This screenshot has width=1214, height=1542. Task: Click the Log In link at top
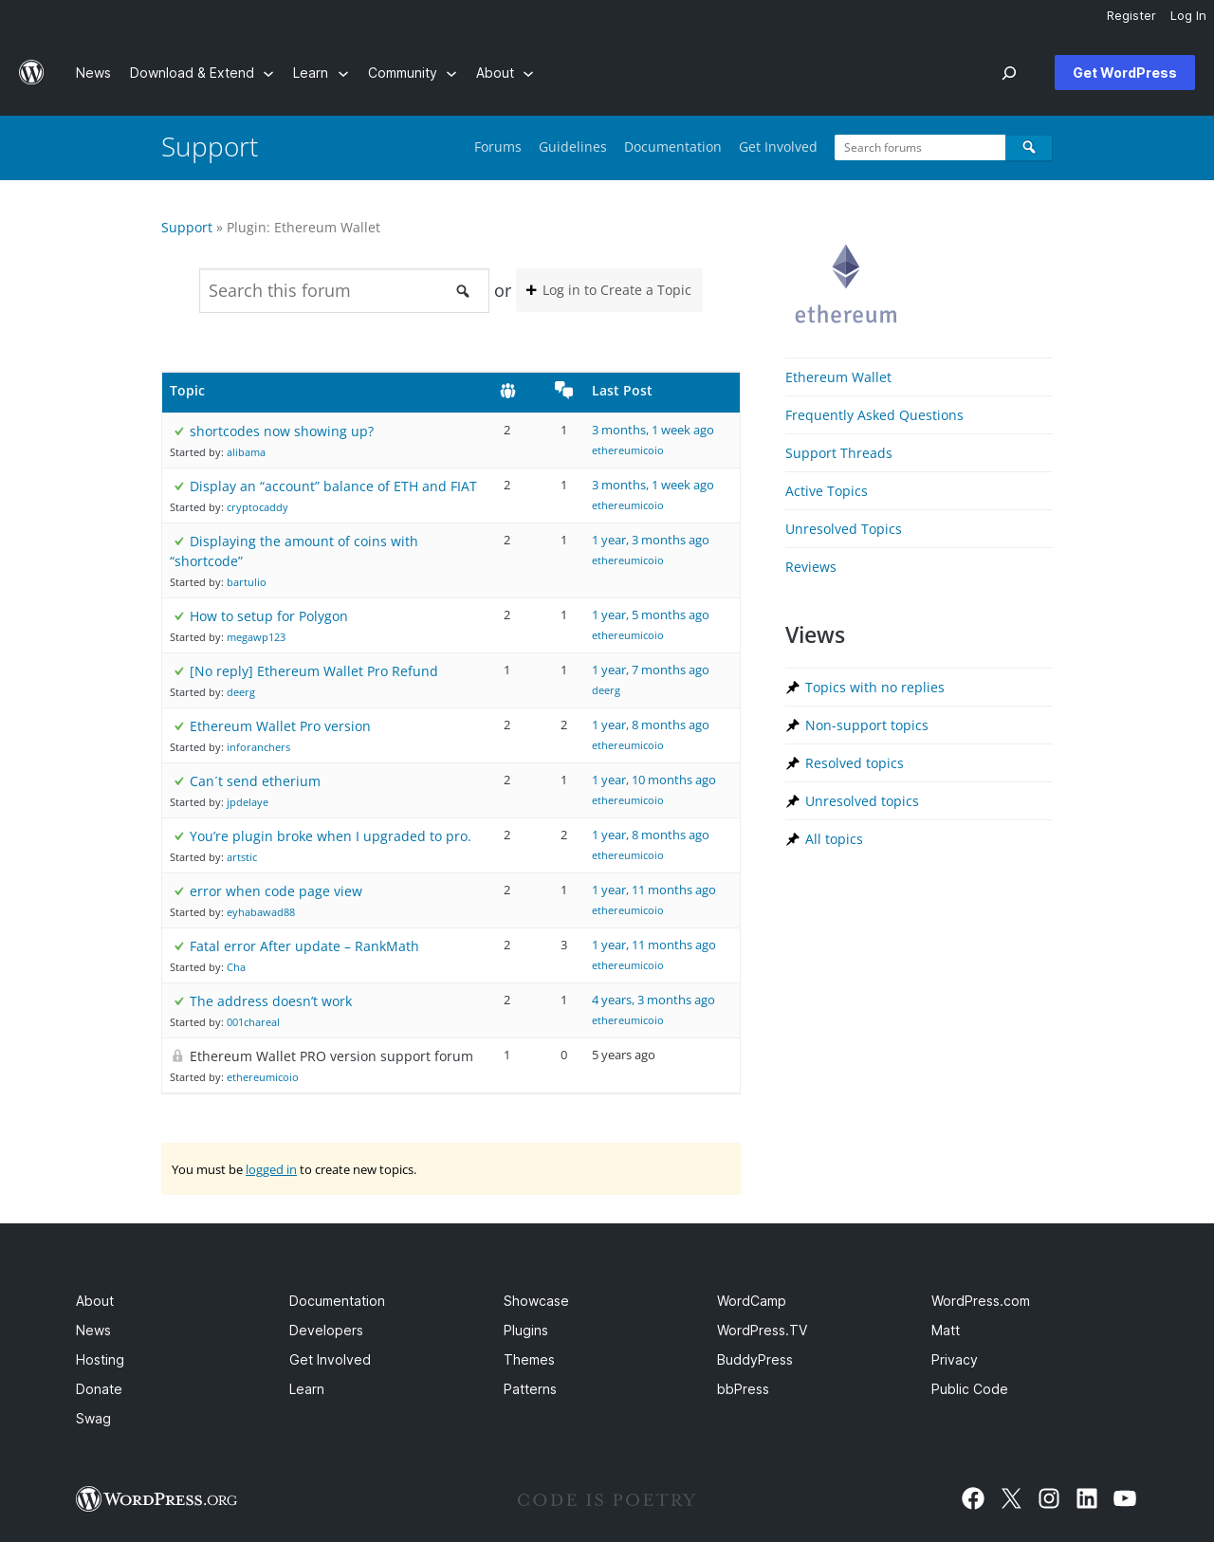[1187, 16]
